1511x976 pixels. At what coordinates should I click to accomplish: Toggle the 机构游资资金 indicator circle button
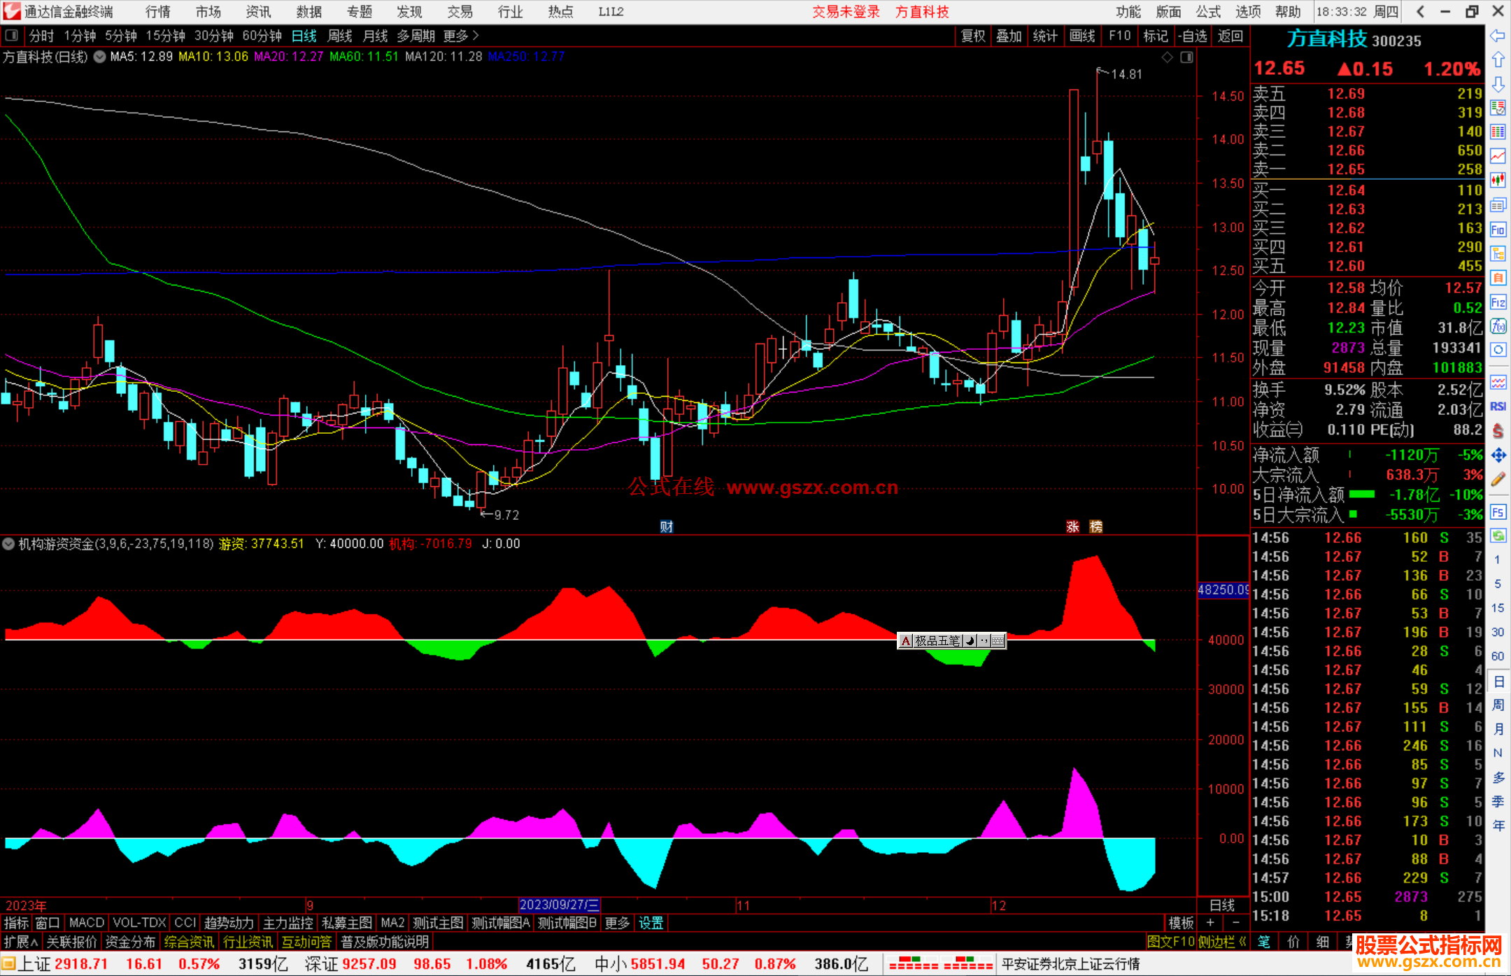click(8, 544)
